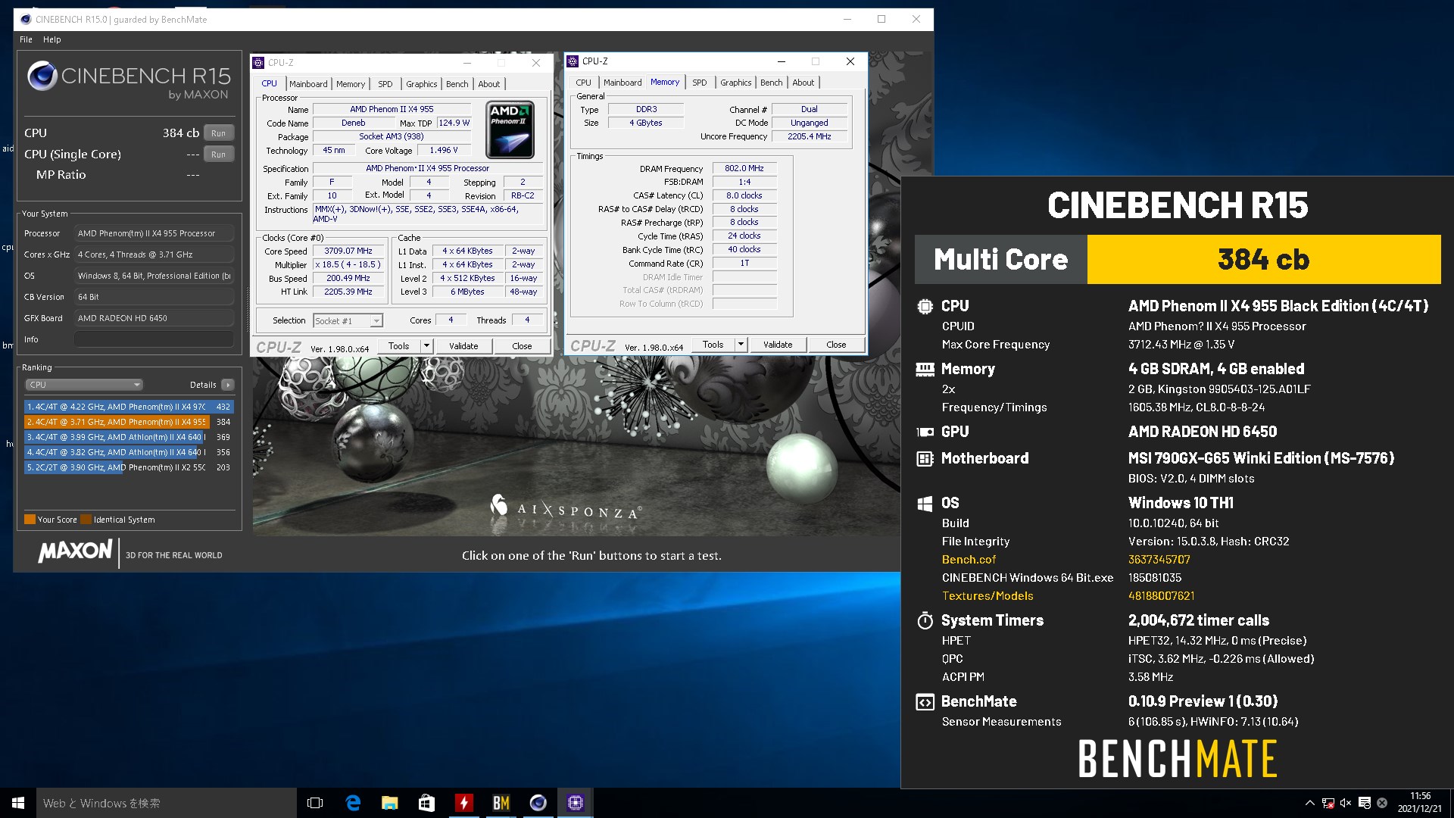This screenshot has width=1454, height=818.
Task: Launch Microsoft Edge from taskbar
Action: pyautogui.click(x=353, y=803)
